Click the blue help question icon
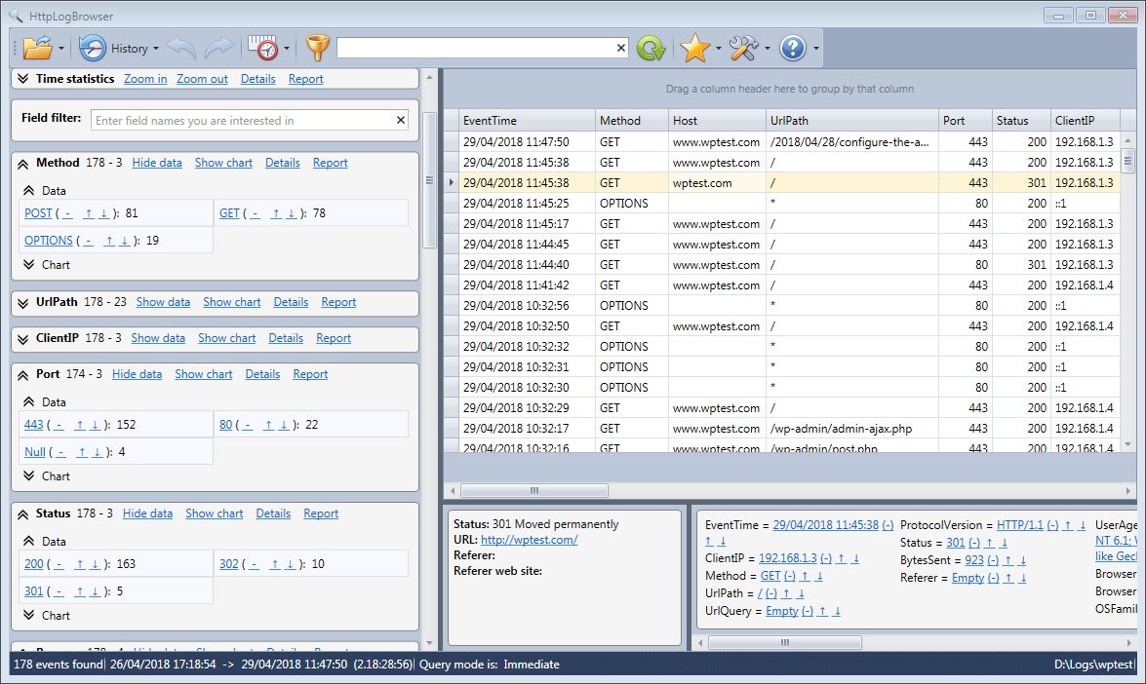The image size is (1146, 684). point(793,48)
